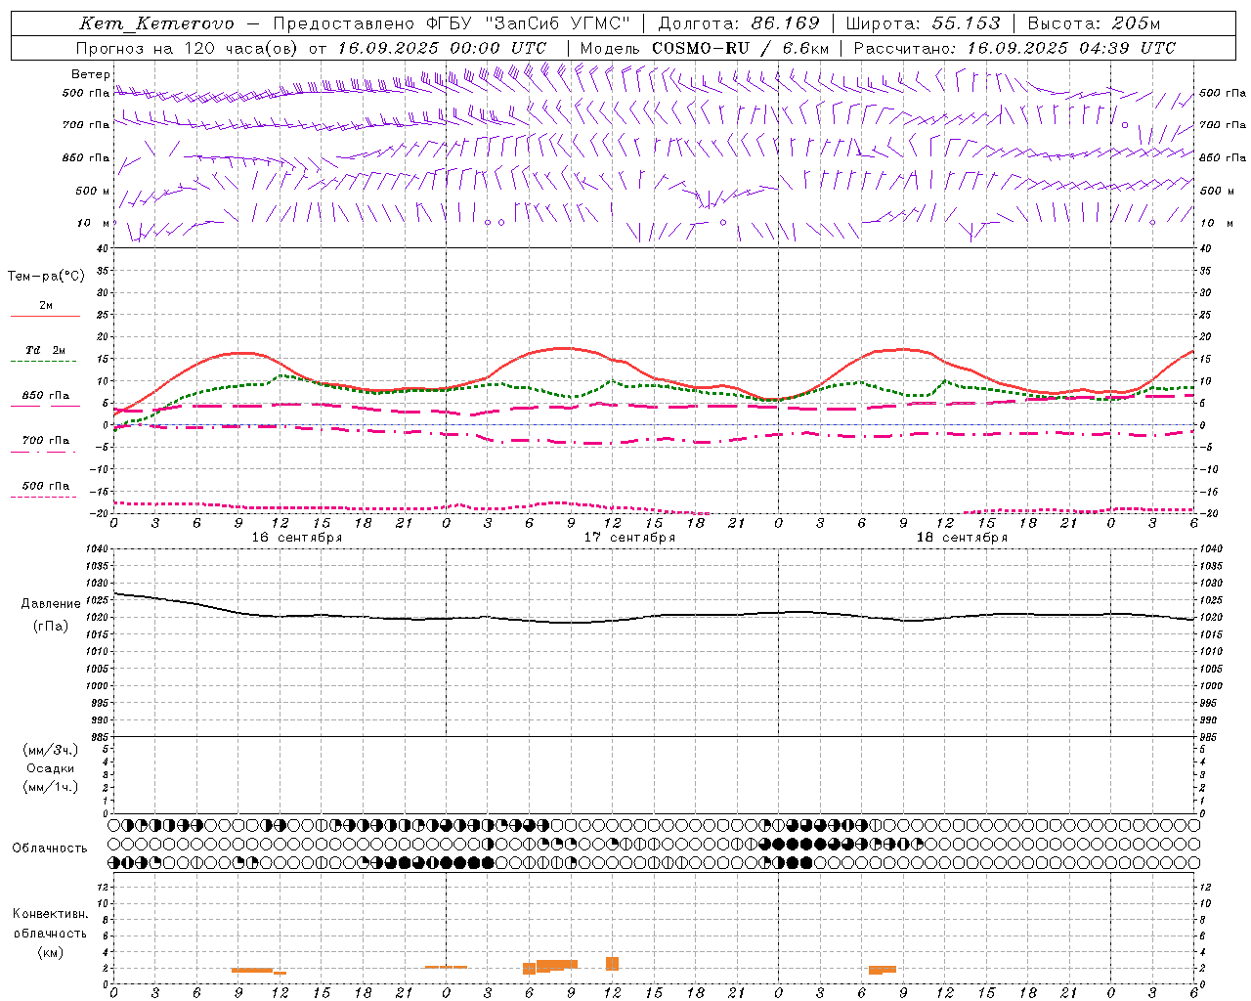Click the Модель COSMO-RU / 6.6км label

(x=705, y=48)
